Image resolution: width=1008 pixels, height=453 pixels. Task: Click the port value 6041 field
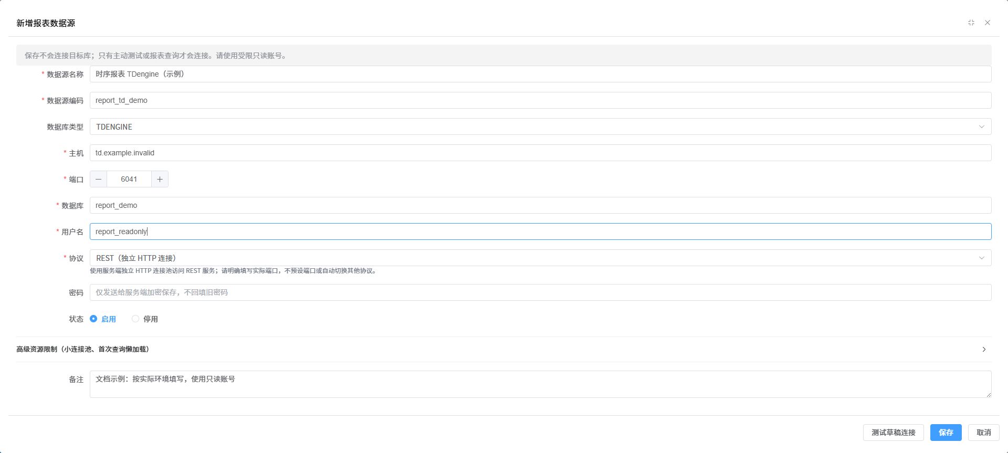pyautogui.click(x=129, y=179)
